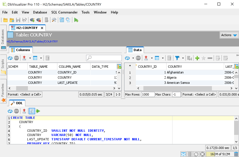Toggle column visibility chooser in the Columns grid header
239x157 pixels.
[119, 66]
